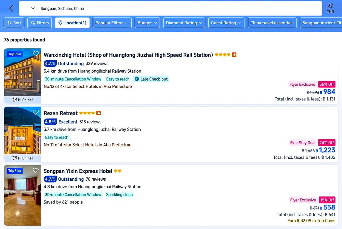Select the China travel essentials filter
The width and height of the screenshot is (342, 229).
(272, 23)
